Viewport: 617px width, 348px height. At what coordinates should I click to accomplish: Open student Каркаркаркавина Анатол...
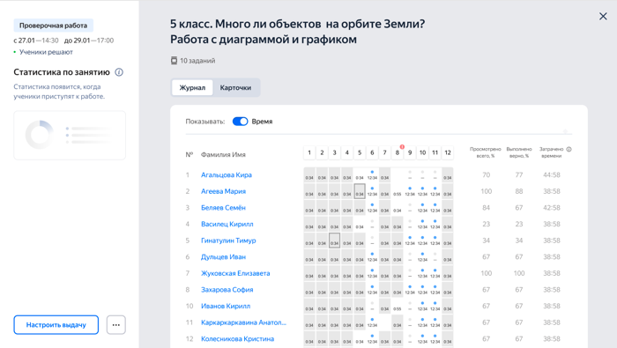243,322
